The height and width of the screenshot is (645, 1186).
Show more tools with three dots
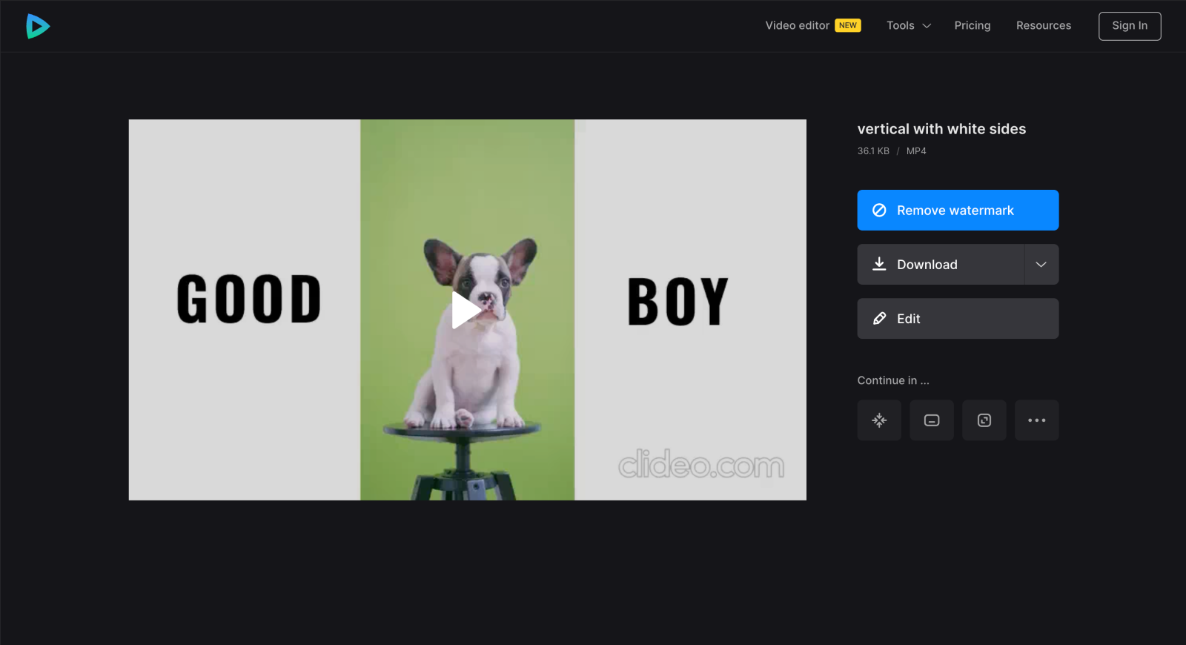pyautogui.click(x=1037, y=420)
